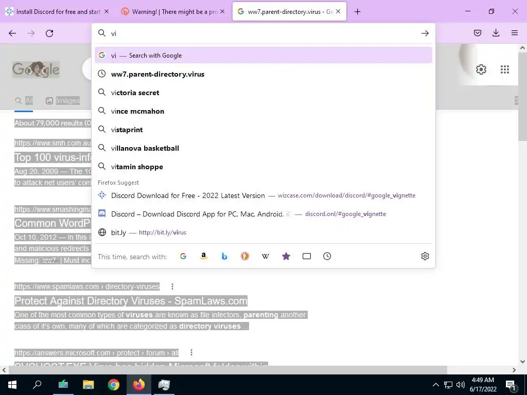Screen dimensions: 527x395
Task: Open Save to Pocket
Action: point(477,33)
